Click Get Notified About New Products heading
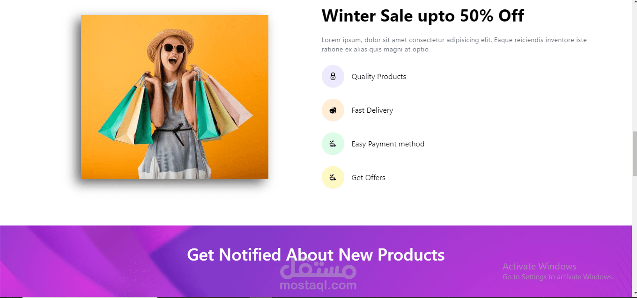Viewport: 637px width, 298px height. click(316, 254)
